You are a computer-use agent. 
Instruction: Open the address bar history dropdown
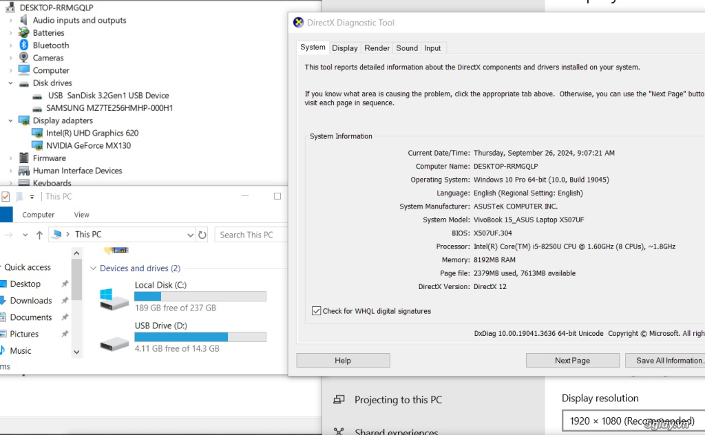(x=190, y=235)
